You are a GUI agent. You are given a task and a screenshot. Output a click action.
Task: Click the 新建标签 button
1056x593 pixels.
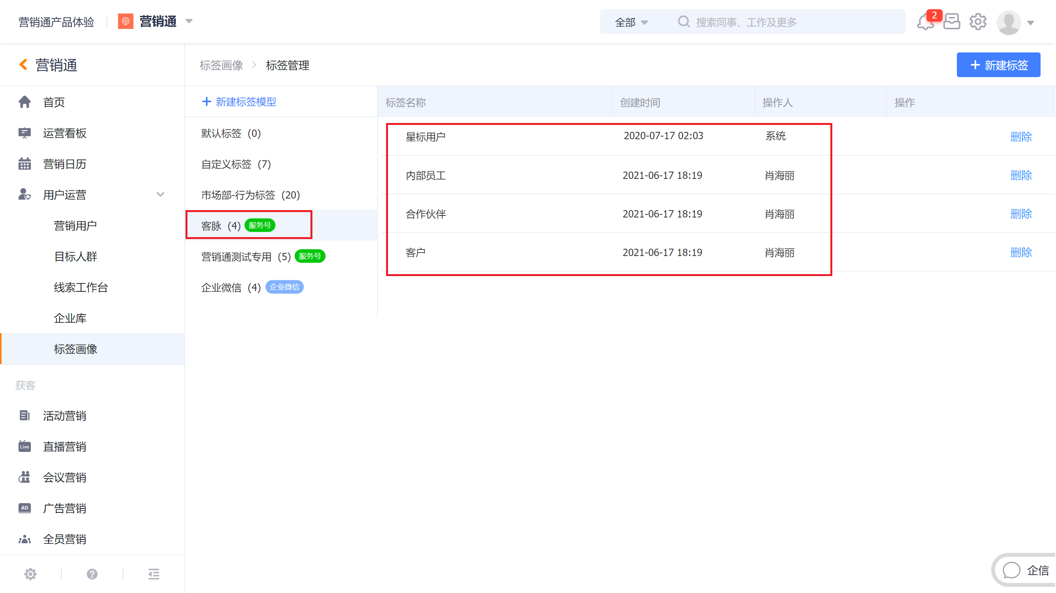[998, 65]
